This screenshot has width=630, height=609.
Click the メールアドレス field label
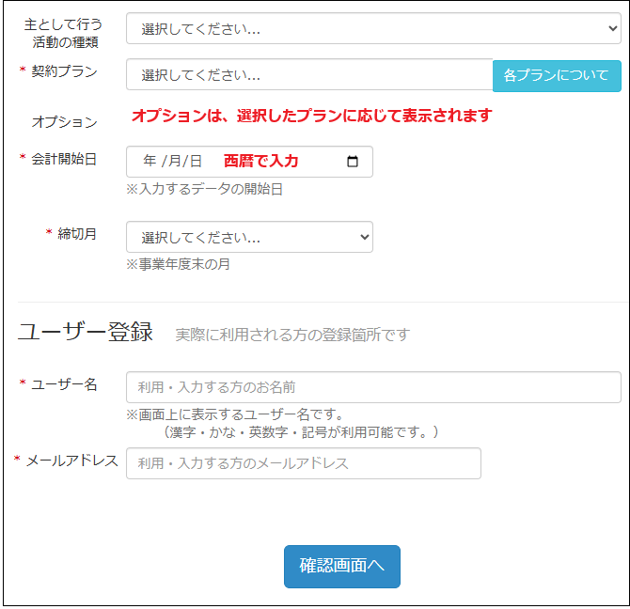(71, 461)
